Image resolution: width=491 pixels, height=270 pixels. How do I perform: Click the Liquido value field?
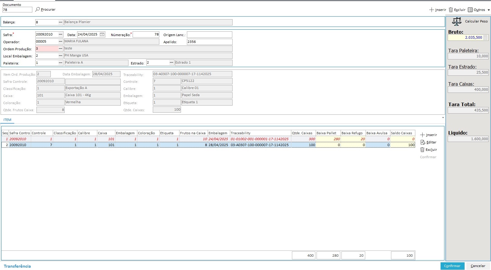(x=468, y=139)
